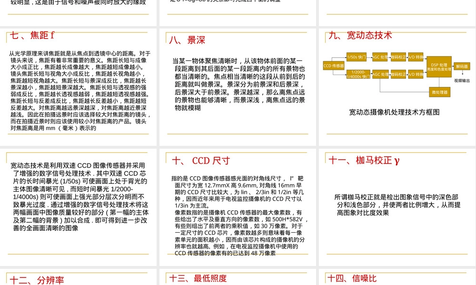
Task: Click the 微处理器 block in the diagram
Action: point(439,92)
